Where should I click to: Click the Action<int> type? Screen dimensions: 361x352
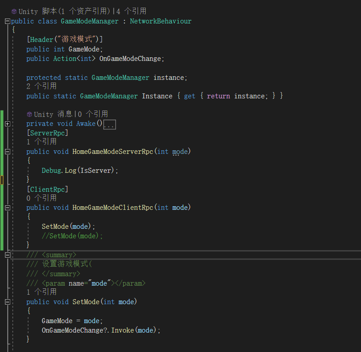(74, 59)
